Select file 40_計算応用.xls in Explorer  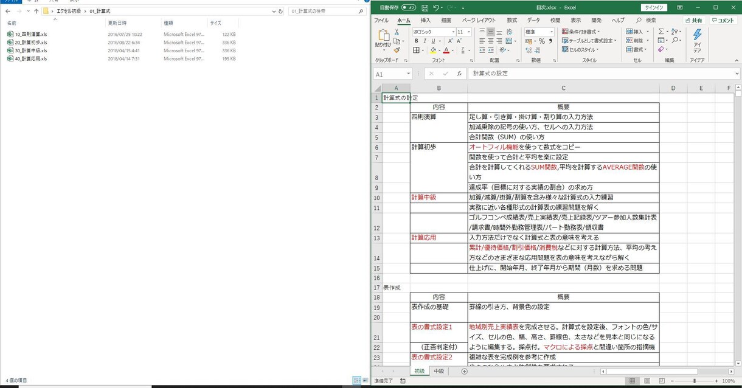27,59
